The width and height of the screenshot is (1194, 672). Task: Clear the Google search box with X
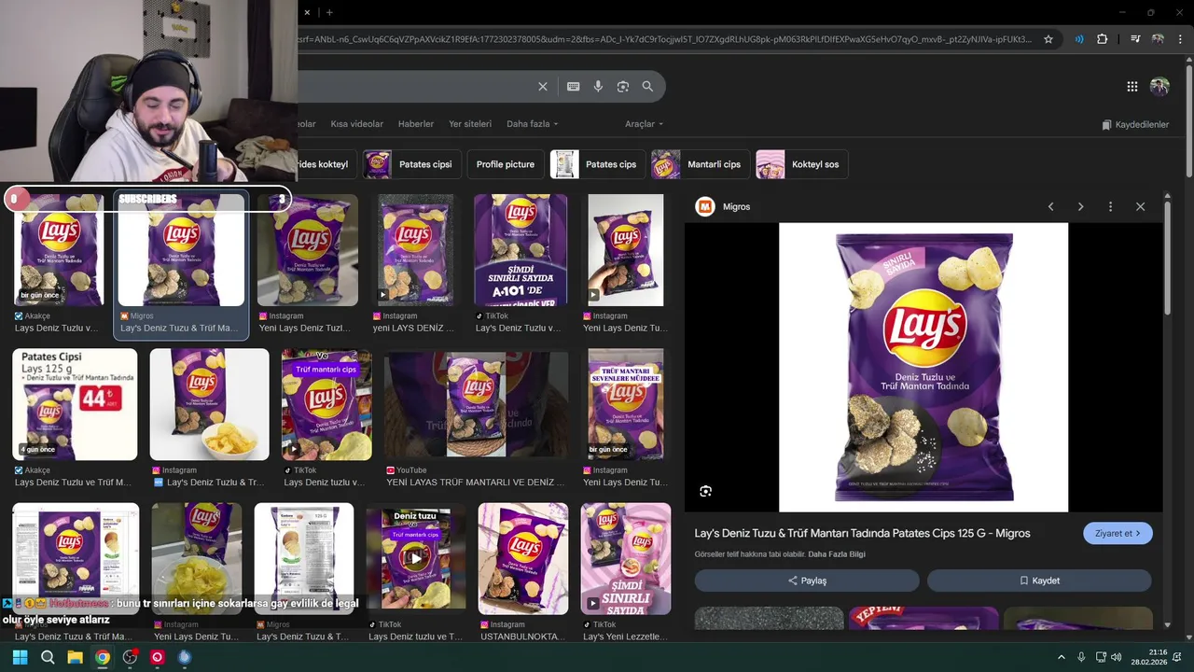coord(543,87)
